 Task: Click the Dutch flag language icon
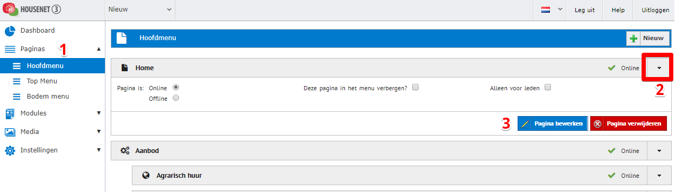[x=545, y=10]
